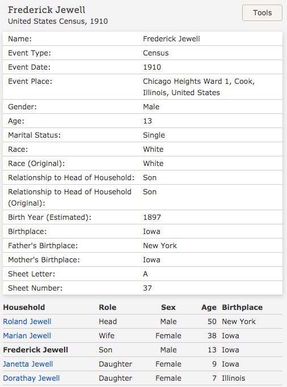Click the Marital Status value Single
Viewport: 287px width, 387px height.
tap(154, 135)
